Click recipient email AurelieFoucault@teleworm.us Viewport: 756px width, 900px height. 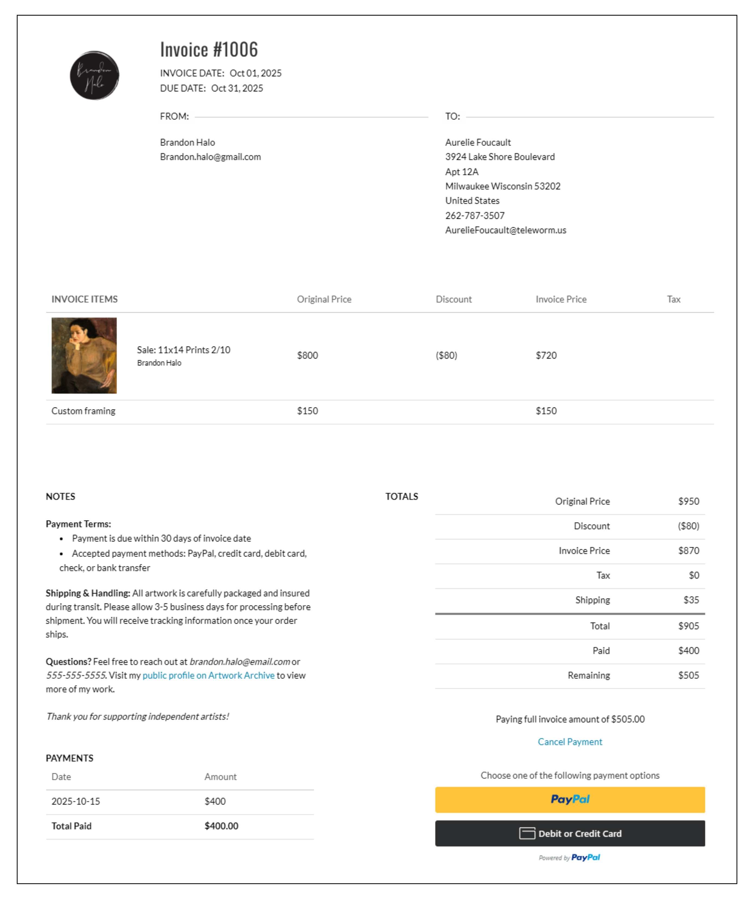[506, 230]
